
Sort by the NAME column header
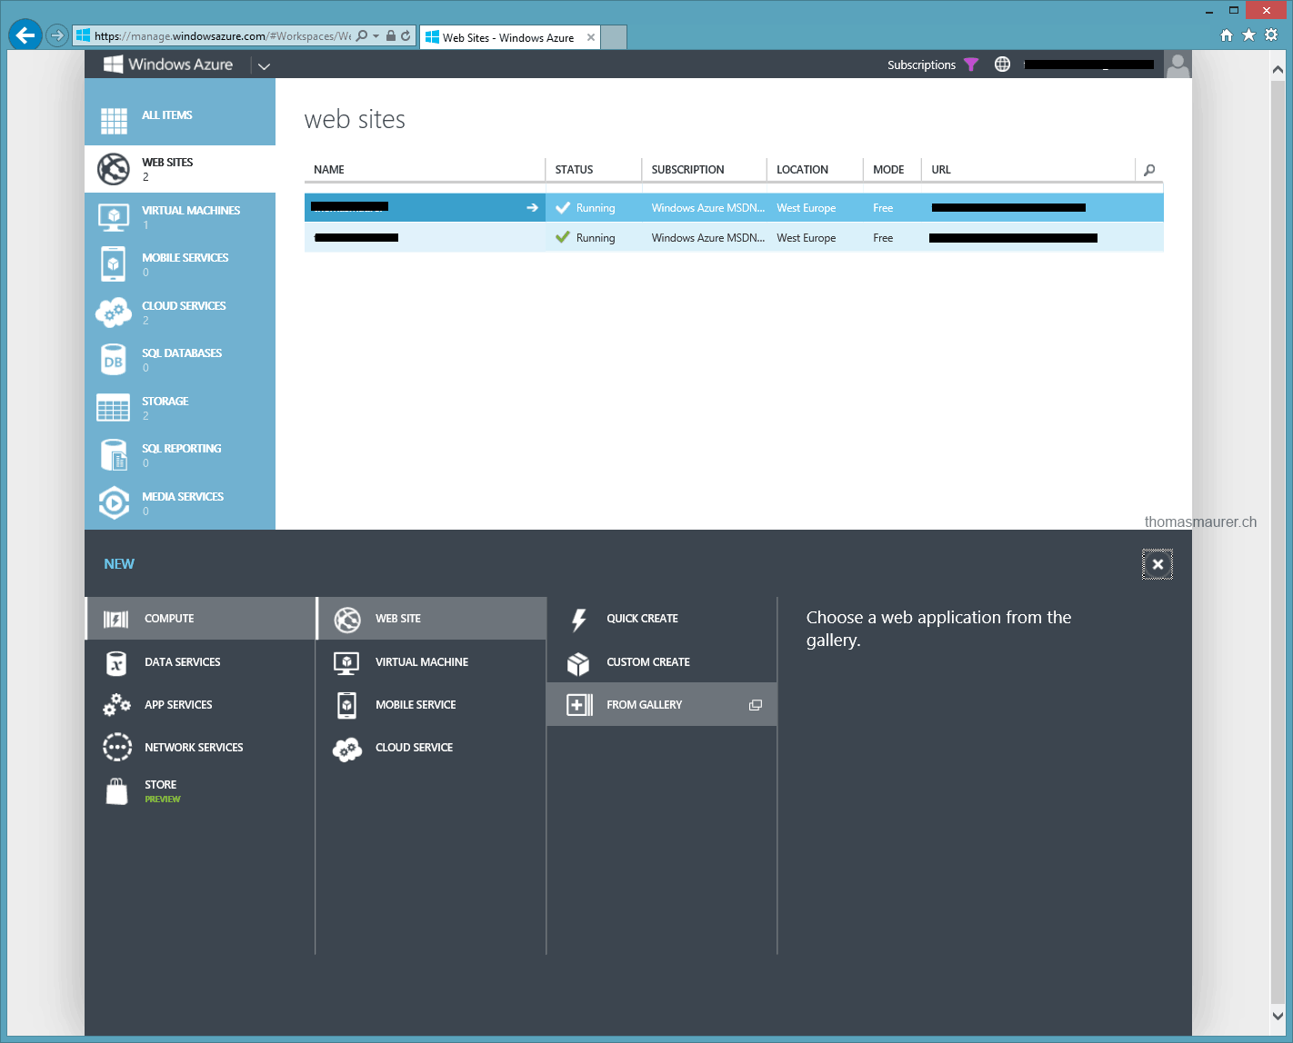click(x=329, y=170)
